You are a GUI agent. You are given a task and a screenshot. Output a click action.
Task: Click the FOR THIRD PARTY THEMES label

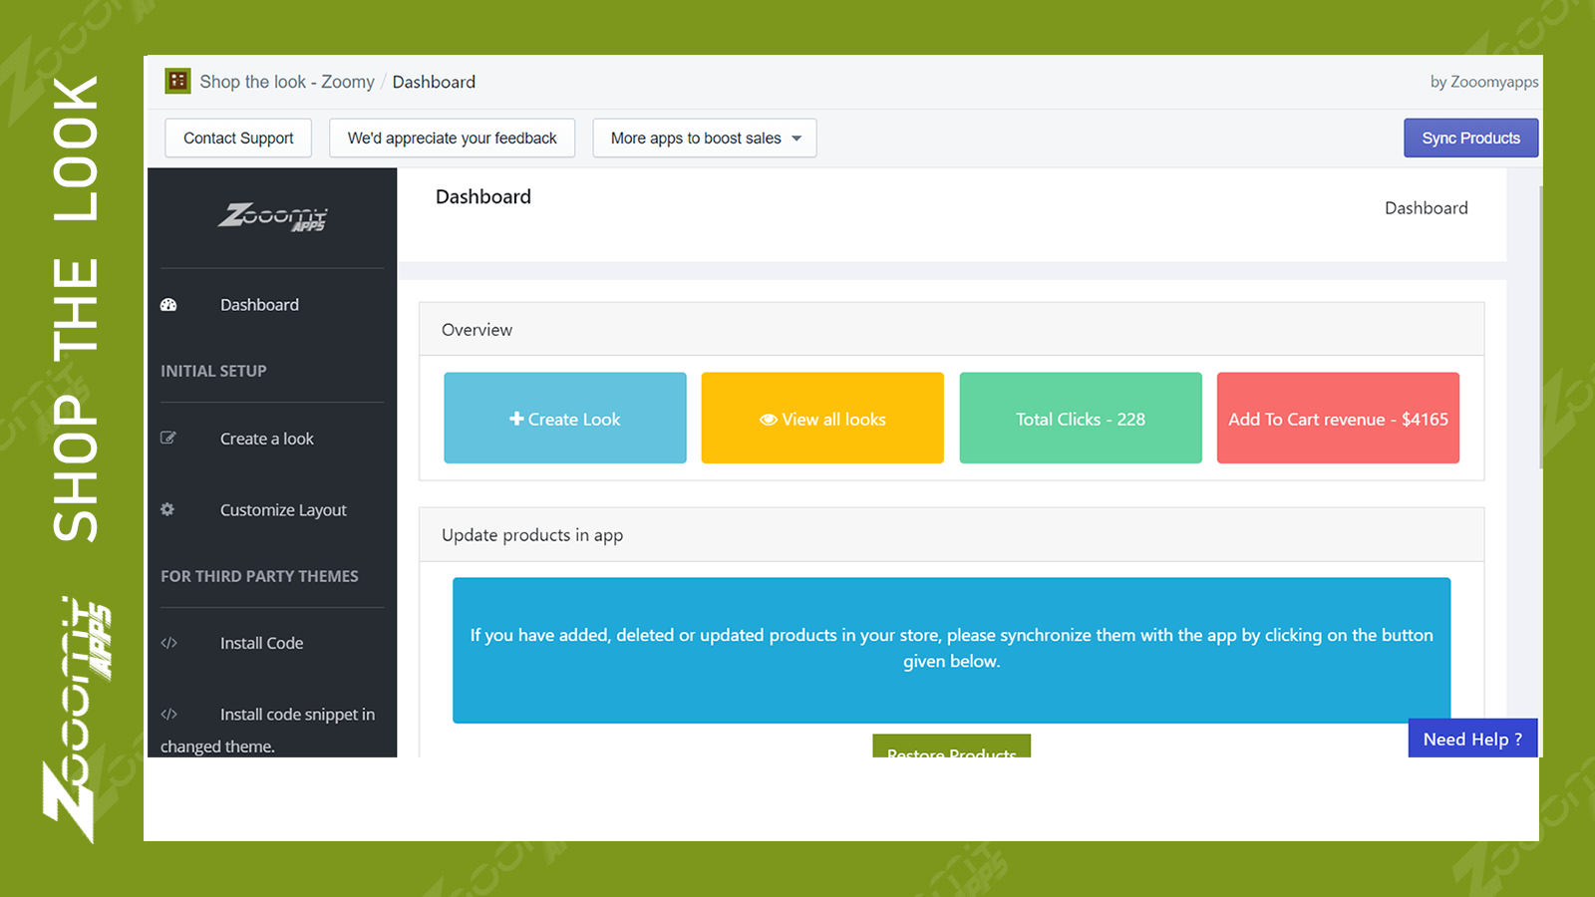tap(259, 576)
